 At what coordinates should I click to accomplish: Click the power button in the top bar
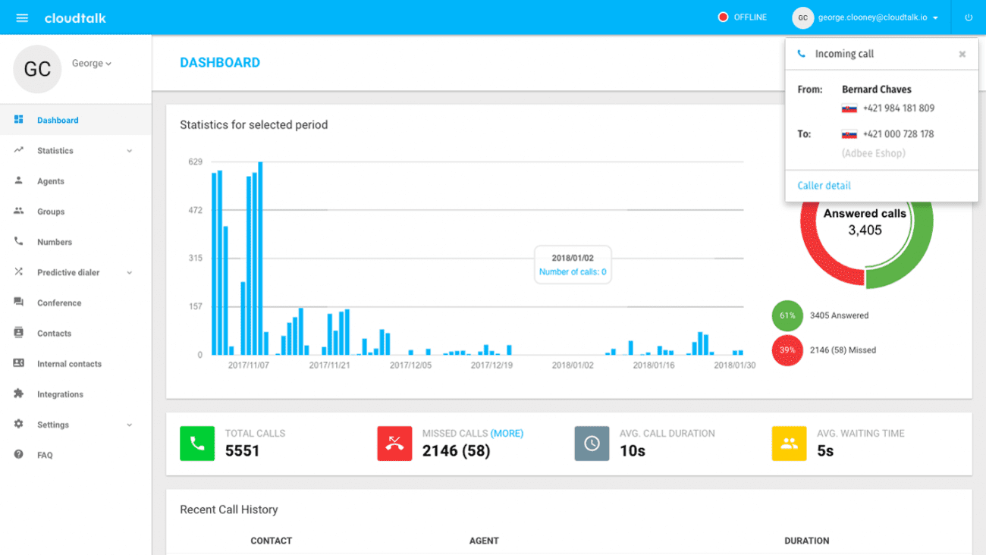(x=969, y=17)
